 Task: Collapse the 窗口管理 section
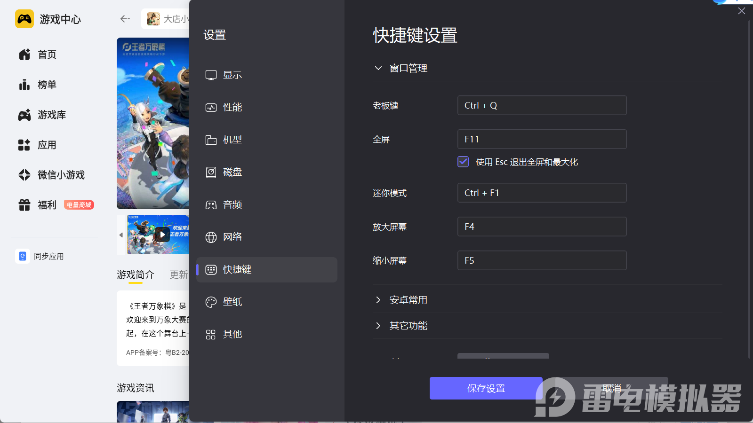tap(378, 68)
